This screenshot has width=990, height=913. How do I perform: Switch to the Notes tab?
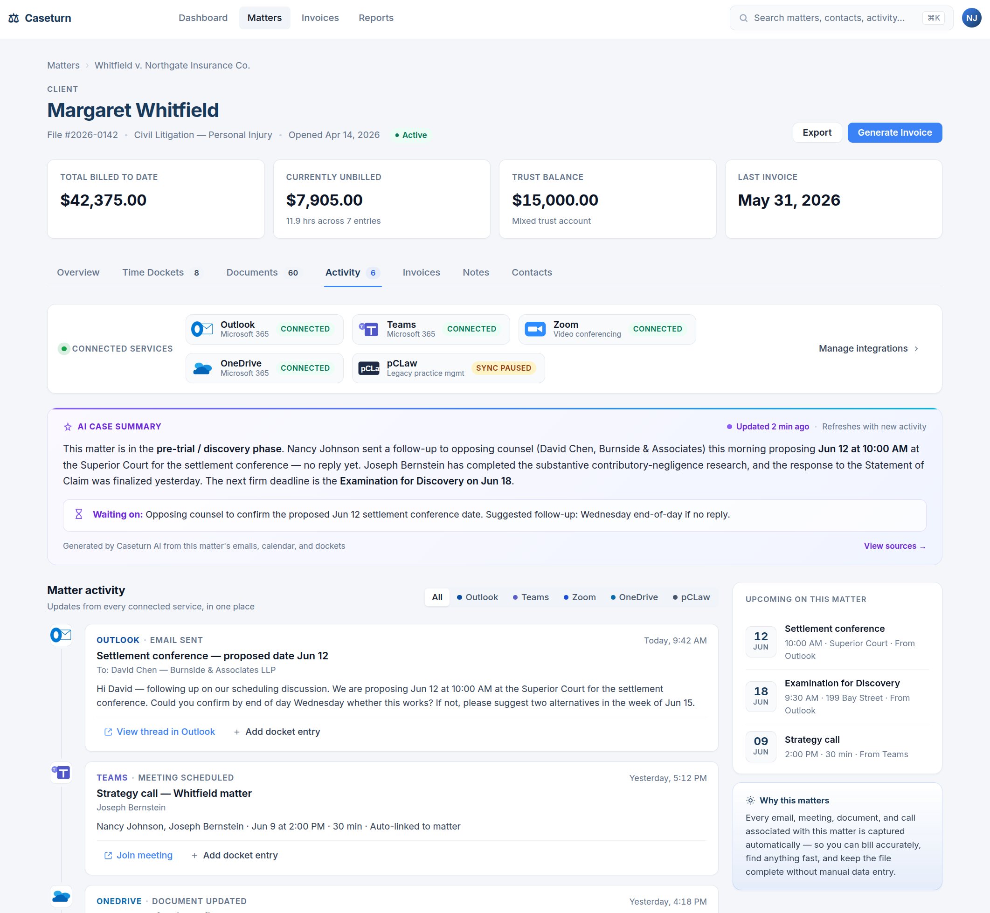[476, 273]
